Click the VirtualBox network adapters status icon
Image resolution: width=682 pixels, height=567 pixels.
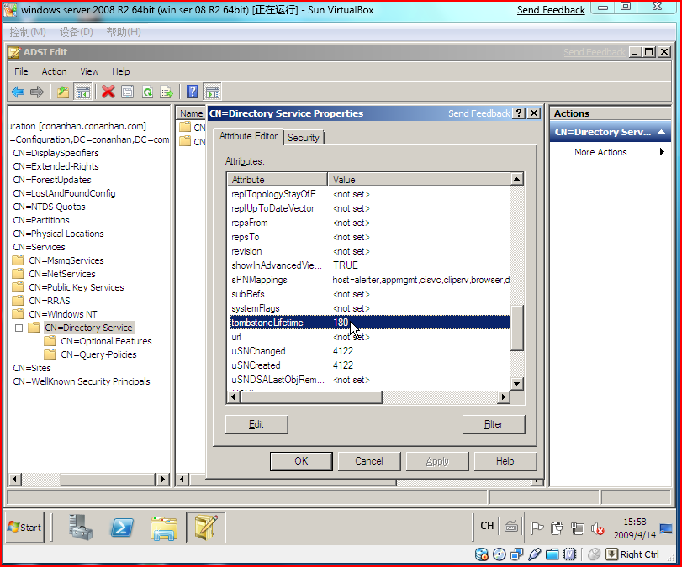coord(516,554)
